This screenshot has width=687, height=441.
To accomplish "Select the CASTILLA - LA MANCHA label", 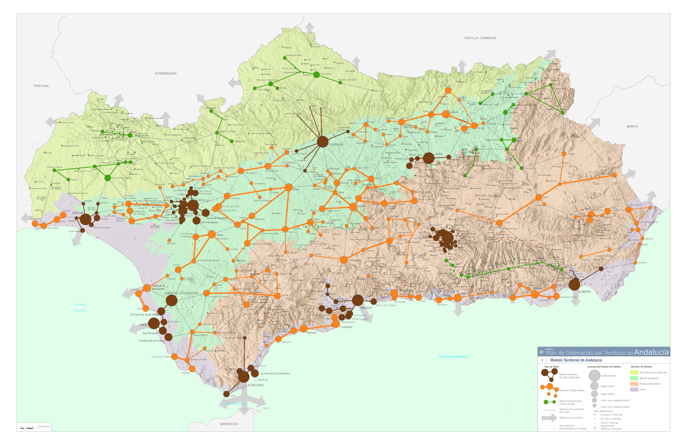I will pos(480,38).
